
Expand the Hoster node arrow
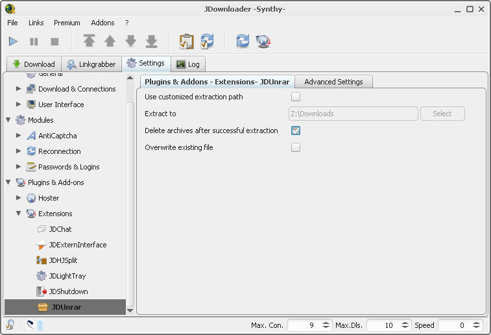18,198
